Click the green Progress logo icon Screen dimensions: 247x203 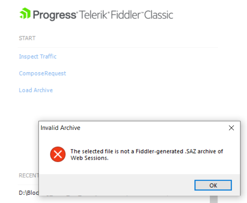(25, 15)
